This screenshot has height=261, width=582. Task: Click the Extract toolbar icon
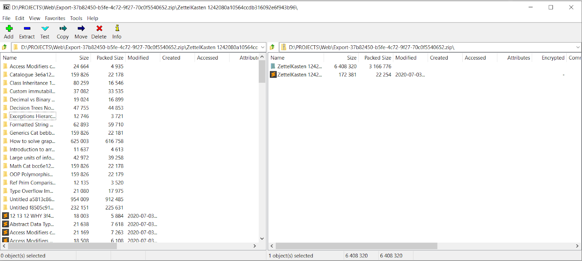coord(27,28)
